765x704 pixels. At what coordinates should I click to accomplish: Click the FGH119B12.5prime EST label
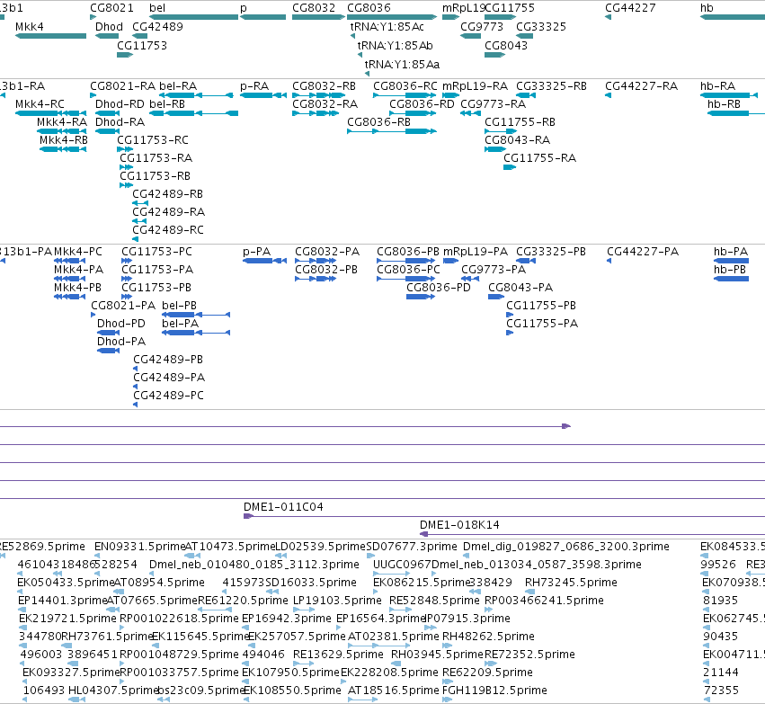coord(494,691)
